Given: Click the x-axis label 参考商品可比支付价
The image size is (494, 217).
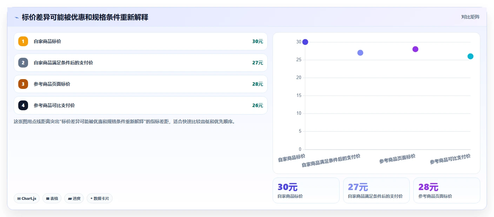Looking at the screenshot, I should [x=450, y=159].
